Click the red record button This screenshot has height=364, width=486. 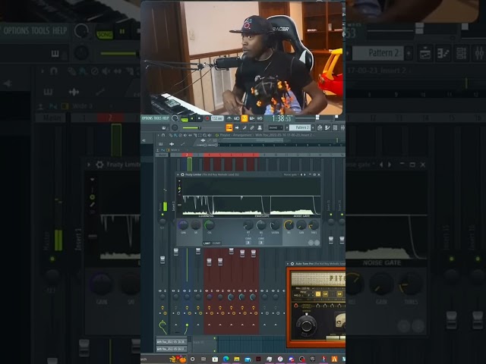tap(207, 118)
